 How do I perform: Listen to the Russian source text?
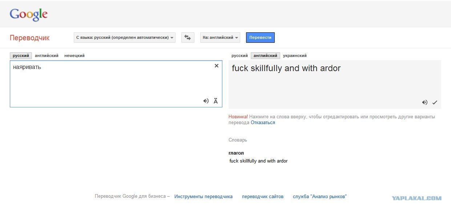coord(206,101)
